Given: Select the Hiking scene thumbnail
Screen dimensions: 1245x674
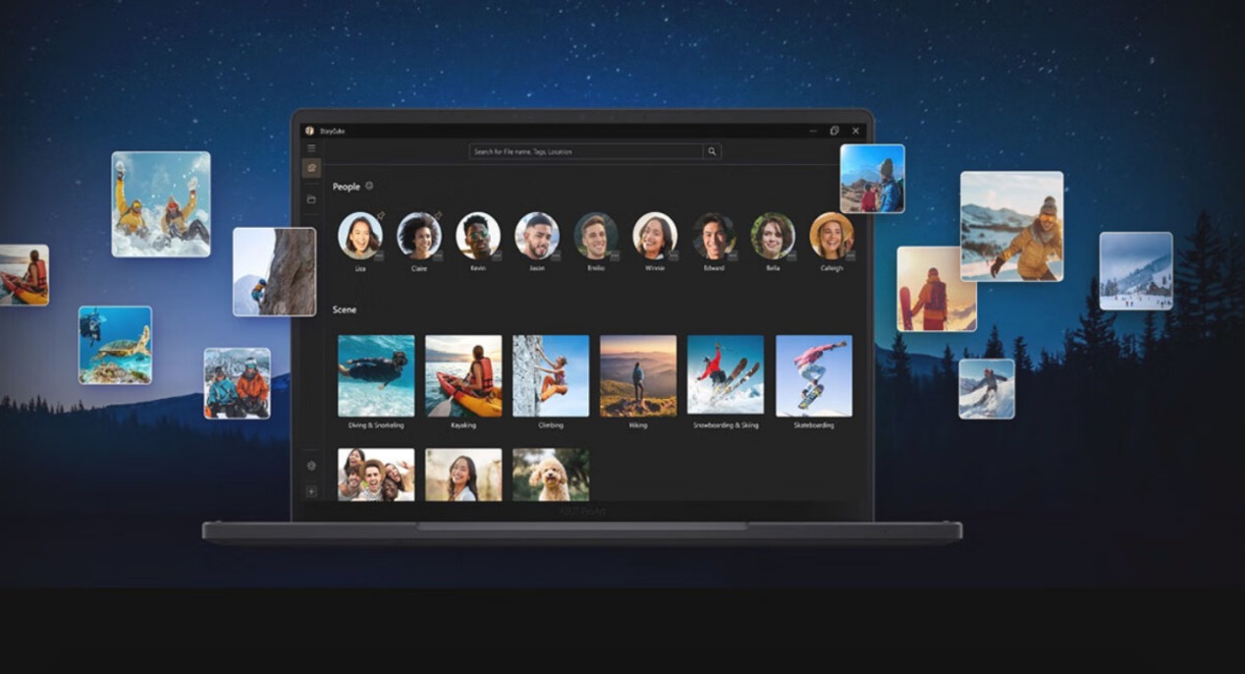Looking at the screenshot, I should [638, 376].
